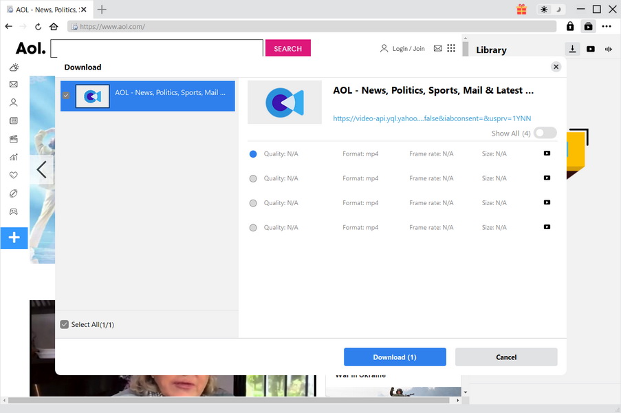The height and width of the screenshot is (413, 621).
Task: Select the second mp4 quality radio option
Action: [253, 178]
